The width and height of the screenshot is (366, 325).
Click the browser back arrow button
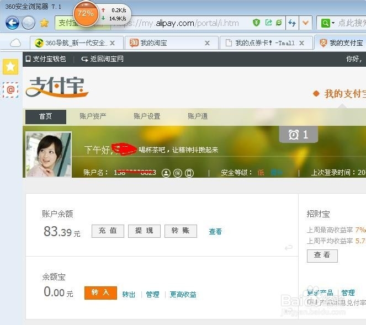12,23
